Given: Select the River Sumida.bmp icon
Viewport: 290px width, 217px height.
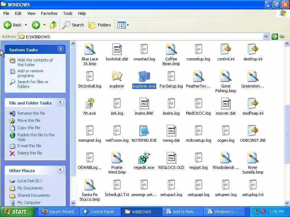Looking at the screenshot, I should pyautogui.click(x=253, y=158).
